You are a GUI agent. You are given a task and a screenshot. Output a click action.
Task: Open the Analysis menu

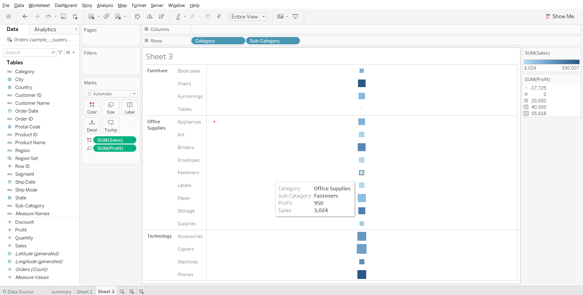click(105, 5)
